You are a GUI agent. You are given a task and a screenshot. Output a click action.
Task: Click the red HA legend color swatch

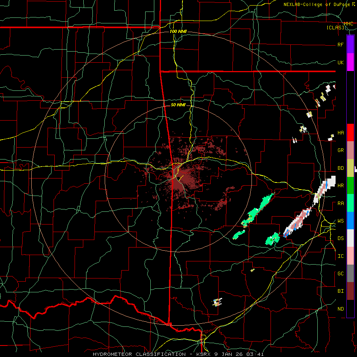tap(350, 132)
